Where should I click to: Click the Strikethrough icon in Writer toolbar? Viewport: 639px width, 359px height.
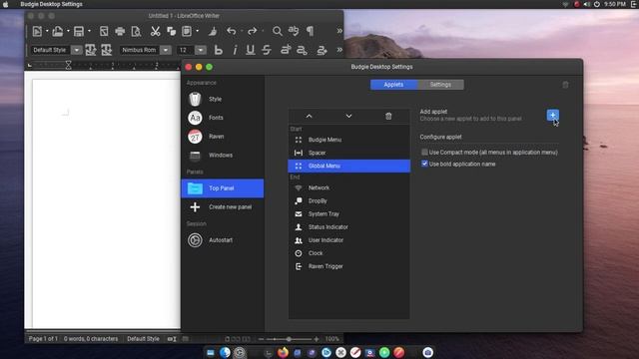click(x=267, y=50)
